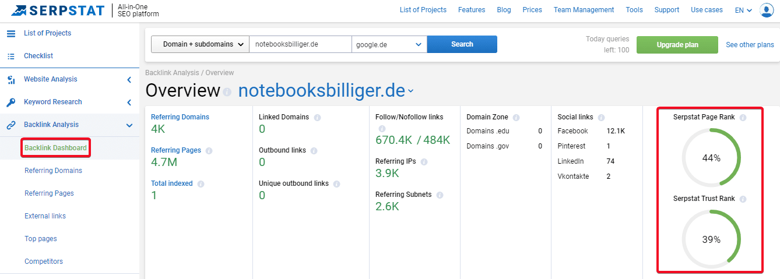Click the 670.4K / 484K follow links value
The width and height of the screenshot is (780, 279).
tap(413, 140)
